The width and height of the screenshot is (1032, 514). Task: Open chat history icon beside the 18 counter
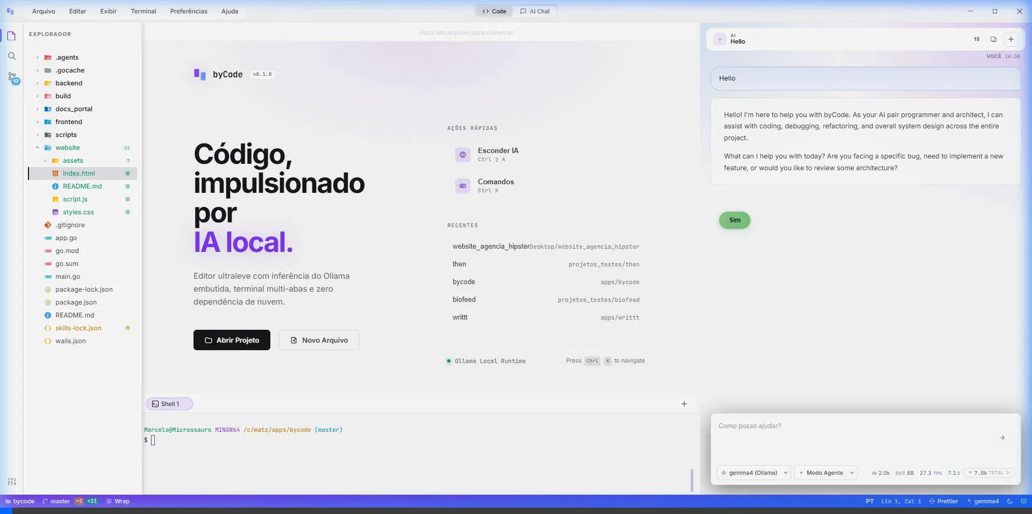click(x=993, y=39)
